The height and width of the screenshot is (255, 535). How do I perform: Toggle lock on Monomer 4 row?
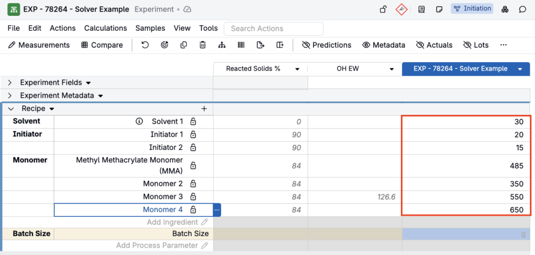pos(193,210)
